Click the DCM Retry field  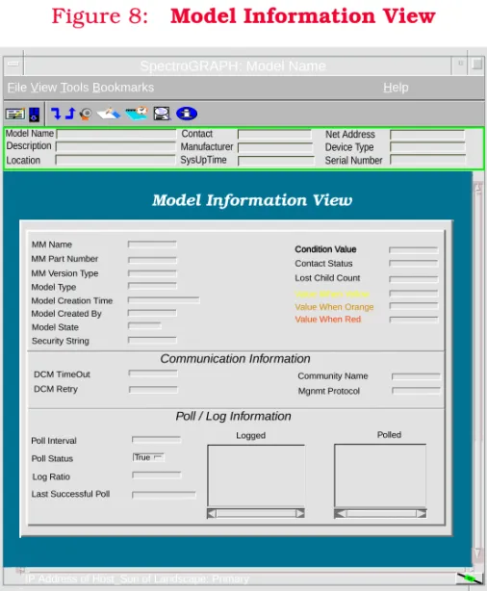153,390
